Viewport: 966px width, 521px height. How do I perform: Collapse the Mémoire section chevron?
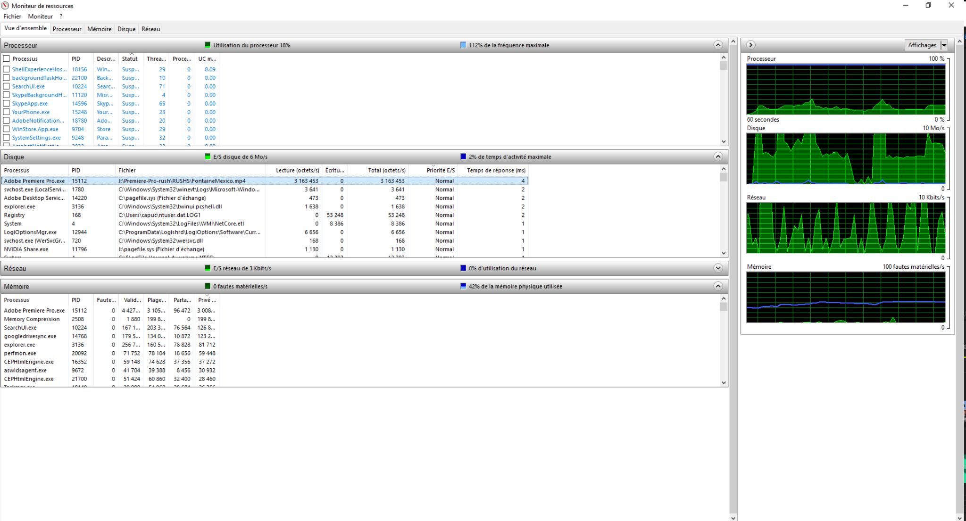[718, 286]
